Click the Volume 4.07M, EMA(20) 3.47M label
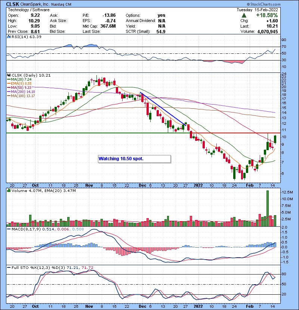299x310 pixels. click(x=43, y=191)
